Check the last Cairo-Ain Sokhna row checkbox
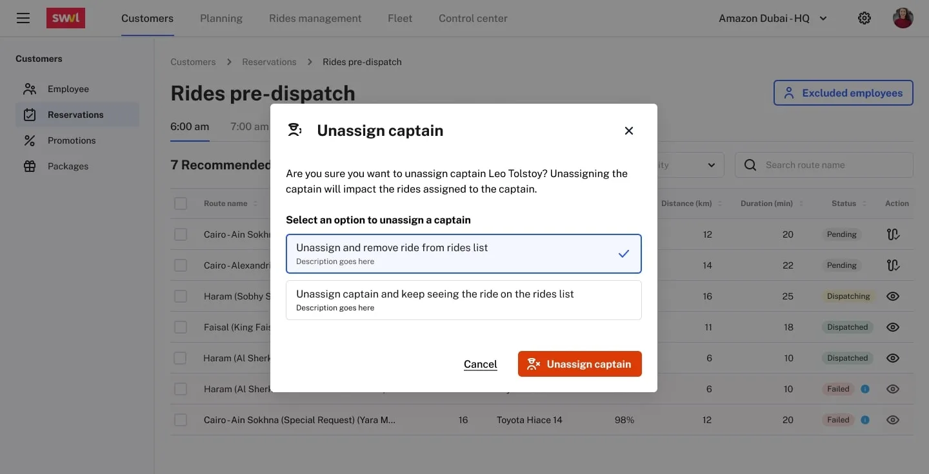 tap(181, 420)
